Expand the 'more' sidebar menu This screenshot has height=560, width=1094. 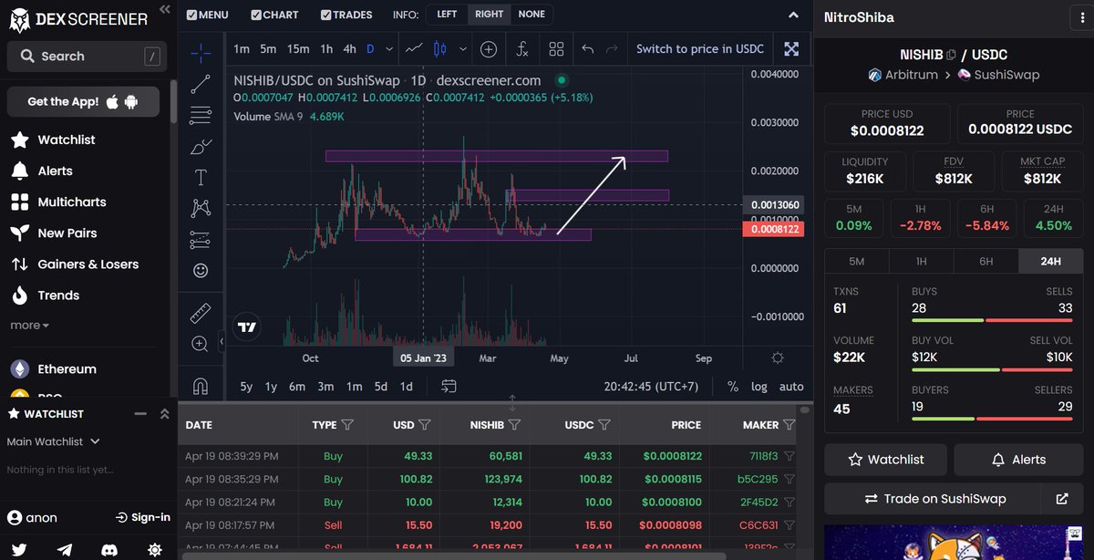pos(30,326)
